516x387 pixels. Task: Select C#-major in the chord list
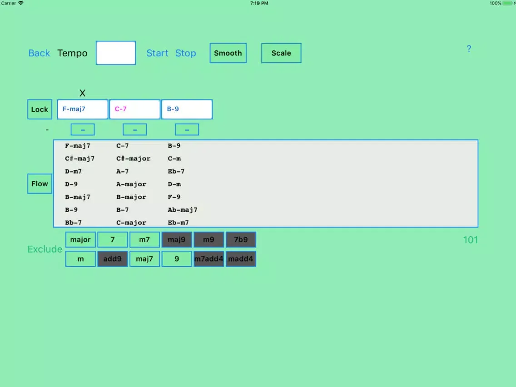(x=133, y=159)
